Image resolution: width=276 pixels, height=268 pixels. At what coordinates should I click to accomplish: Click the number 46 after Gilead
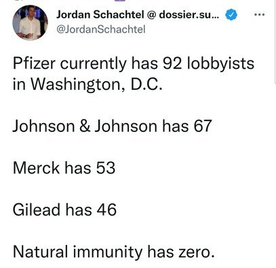pyautogui.click(x=106, y=210)
